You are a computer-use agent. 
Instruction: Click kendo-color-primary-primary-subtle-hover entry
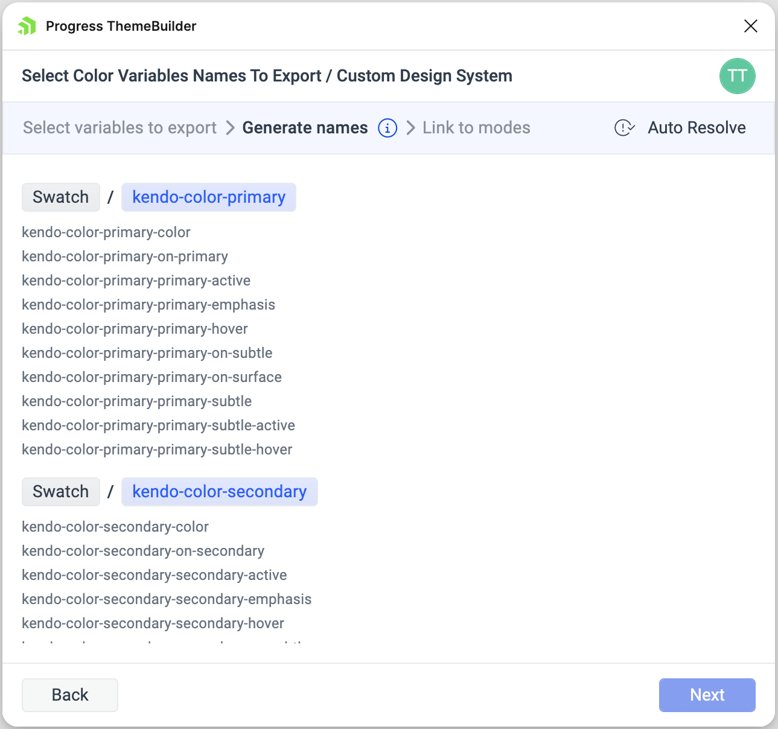[157, 450]
